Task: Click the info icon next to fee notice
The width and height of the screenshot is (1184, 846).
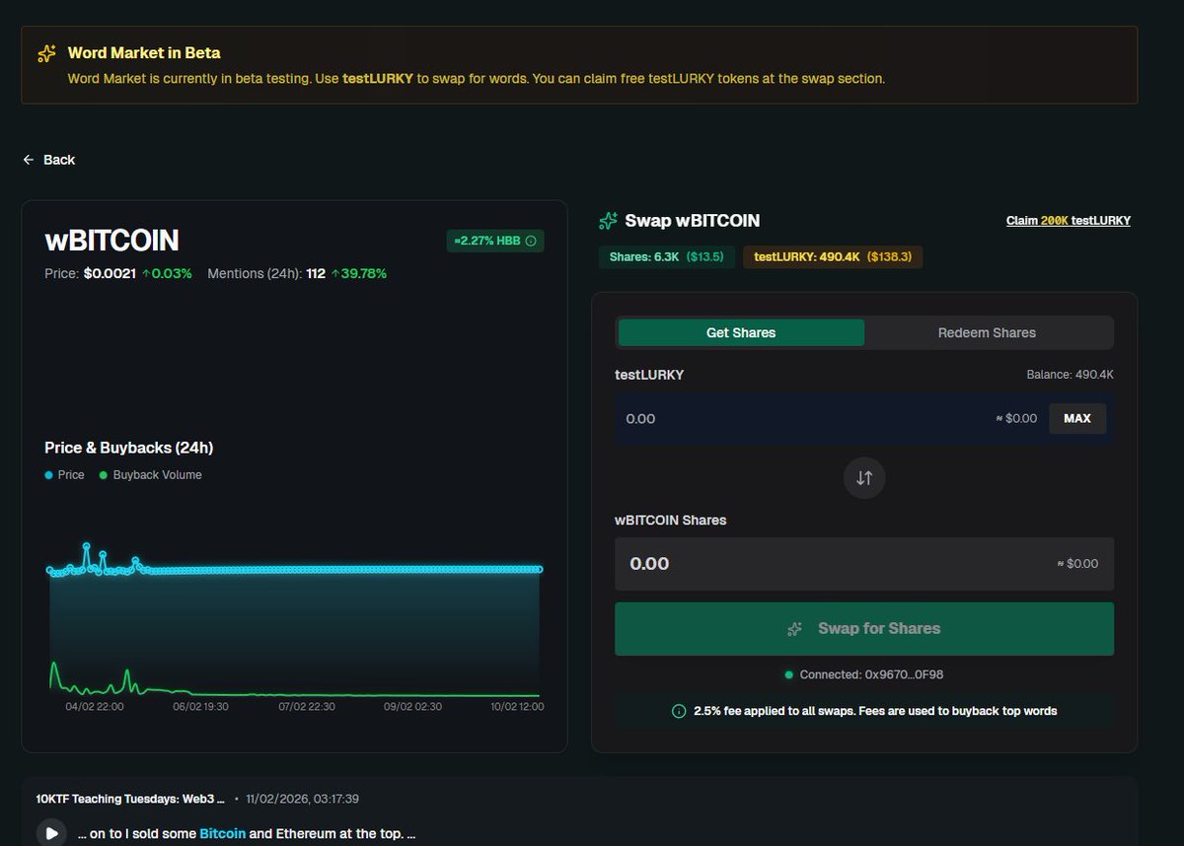Action: [x=679, y=711]
